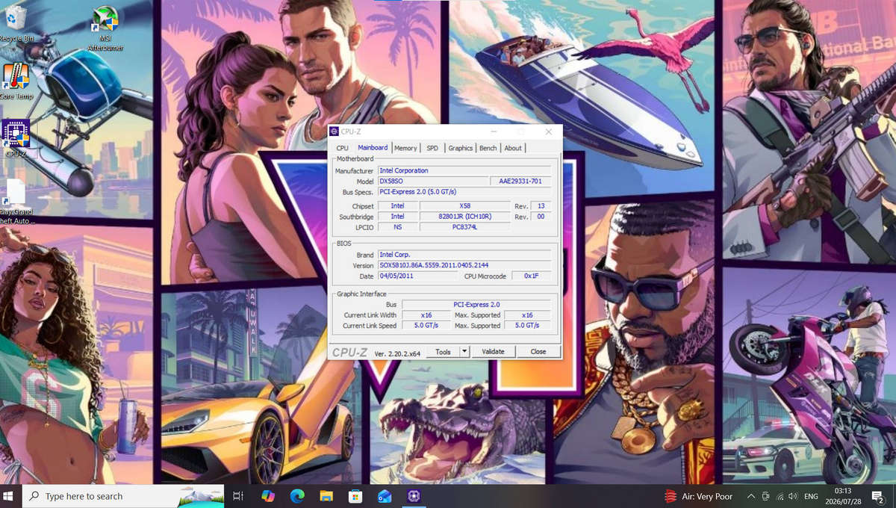Open the Bench tab

pos(488,148)
